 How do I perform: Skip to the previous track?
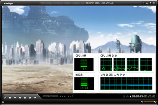5,98
